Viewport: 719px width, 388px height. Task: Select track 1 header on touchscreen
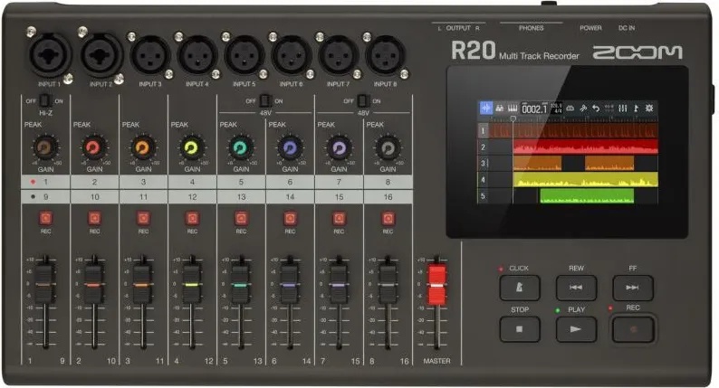tap(483, 131)
